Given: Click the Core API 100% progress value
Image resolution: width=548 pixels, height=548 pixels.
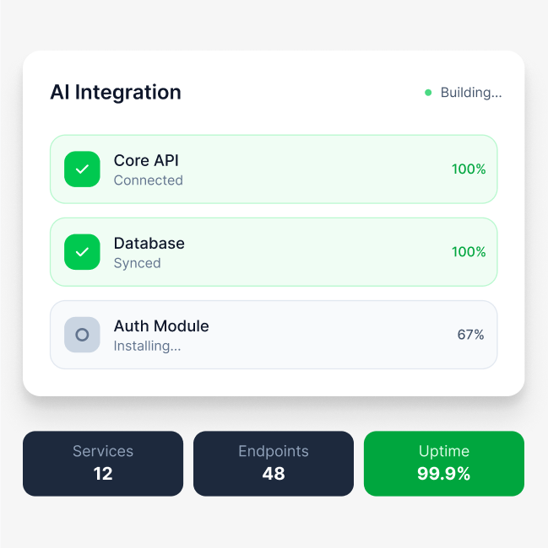Looking at the screenshot, I should pyautogui.click(x=469, y=169).
